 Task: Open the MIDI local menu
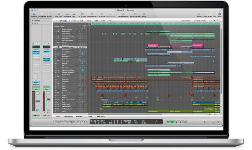pos(97,21)
